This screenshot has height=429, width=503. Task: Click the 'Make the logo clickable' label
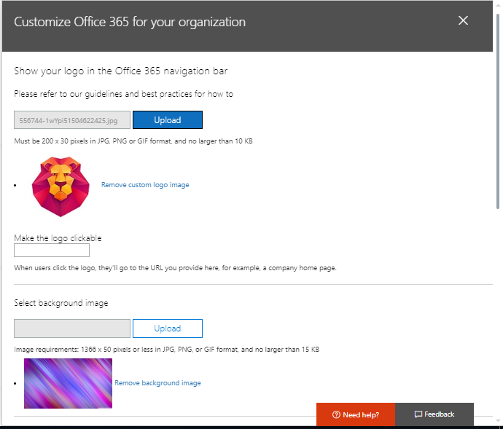(x=58, y=238)
